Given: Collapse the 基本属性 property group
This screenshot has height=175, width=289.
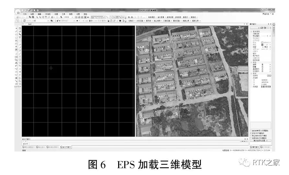Looking at the screenshot, I should (251, 31).
